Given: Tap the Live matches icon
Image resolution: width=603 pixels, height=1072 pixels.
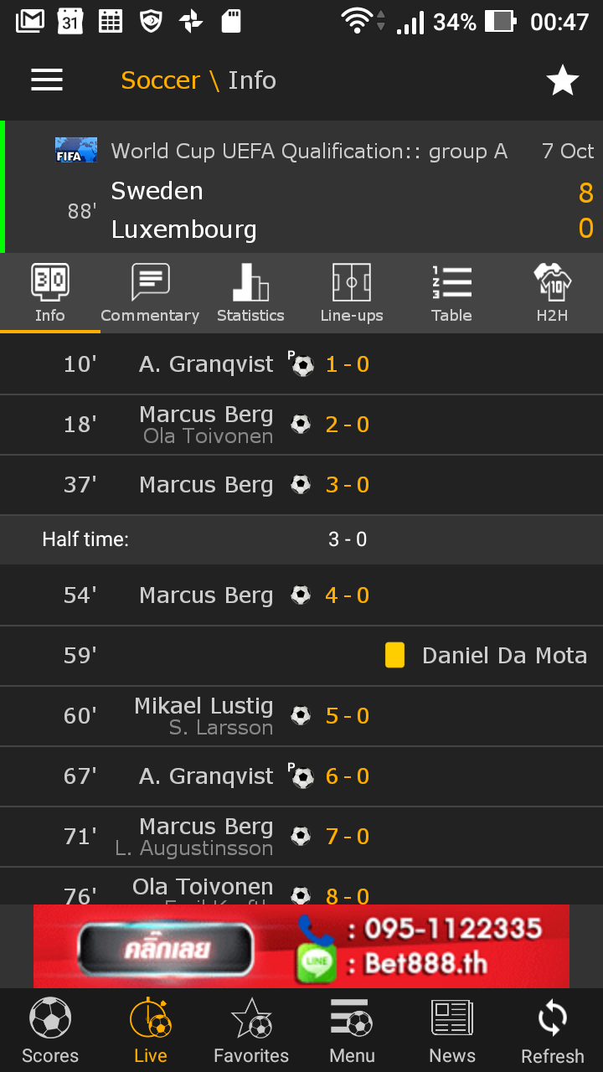Looking at the screenshot, I should tap(151, 1030).
